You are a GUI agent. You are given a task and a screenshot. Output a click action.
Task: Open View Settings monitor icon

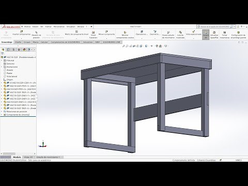166,46
